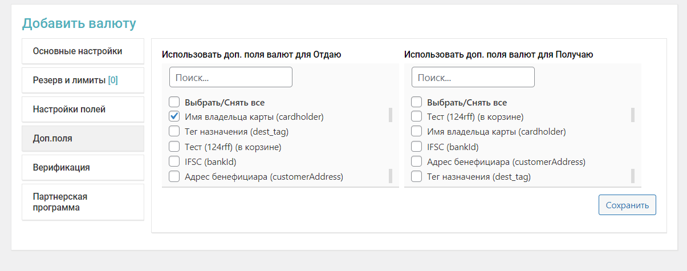
Task: Enable IFSC (bankId) in the Отдаю list
Action: (x=174, y=161)
